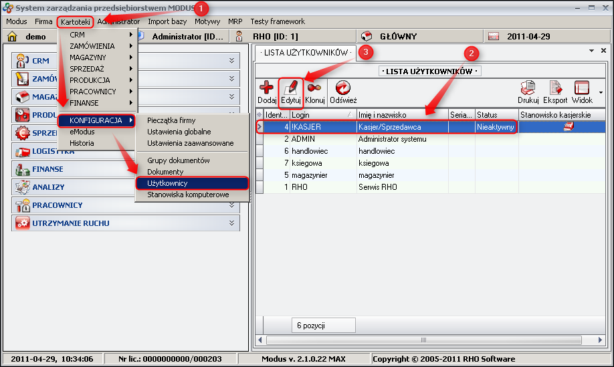Expand the CRM sidebar panel chevron
Image resolution: width=614 pixels, height=367 pixels.
[x=232, y=61]
